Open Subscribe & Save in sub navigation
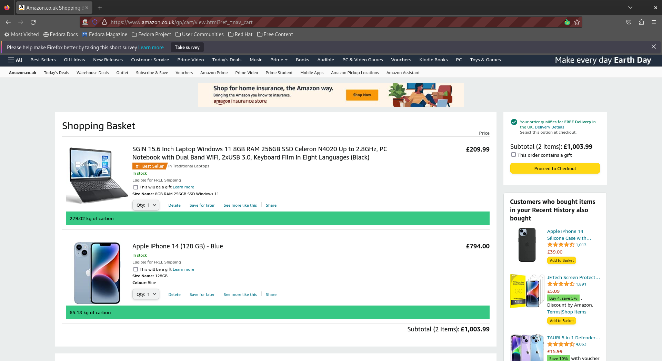Viewport: 662px width, 361px height. [x=152, y=73]
